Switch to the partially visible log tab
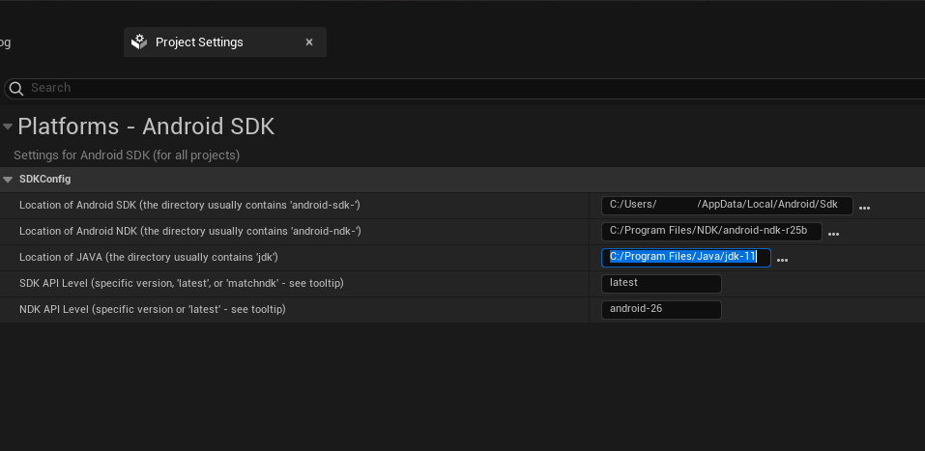The height and width of the screenshot is (451, 925). 5,42
